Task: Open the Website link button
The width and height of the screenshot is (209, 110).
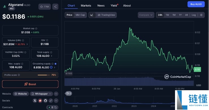Action: (x=21, y=94)
